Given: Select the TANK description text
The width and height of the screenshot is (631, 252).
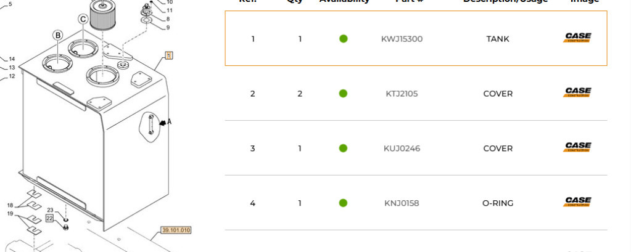Looking at the screenshot, I should [498, 39].
